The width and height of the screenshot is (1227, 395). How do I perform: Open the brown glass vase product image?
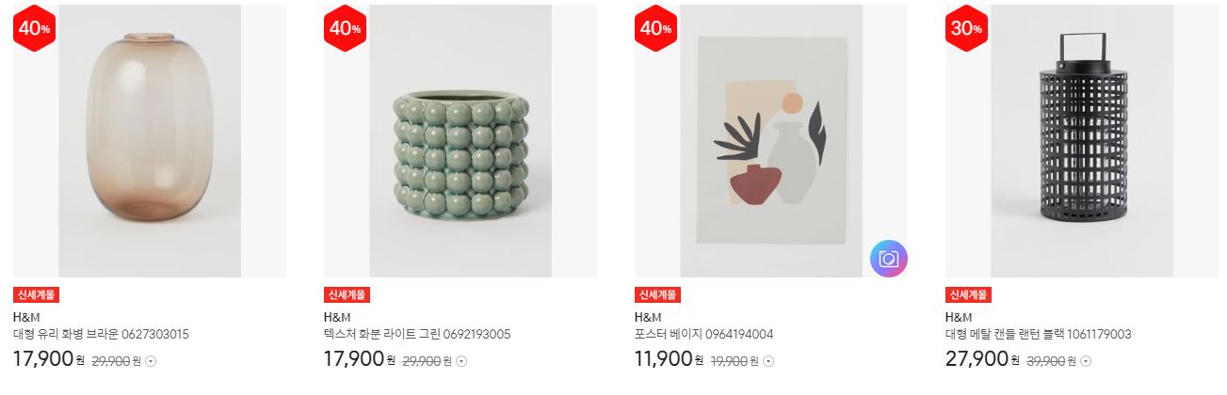[150, 141]
